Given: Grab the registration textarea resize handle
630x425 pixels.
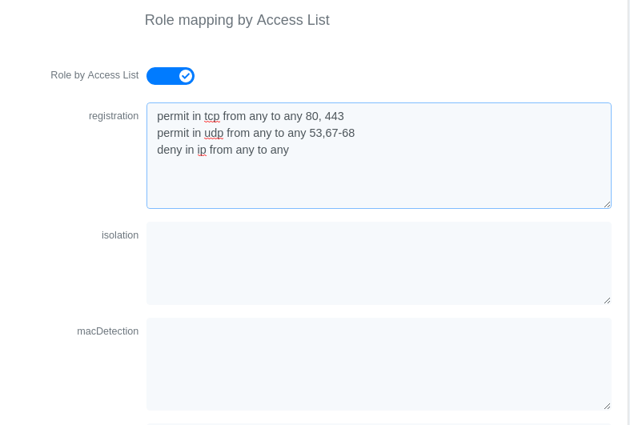Looking at the screenshot, I should click(x=607, y=204).
